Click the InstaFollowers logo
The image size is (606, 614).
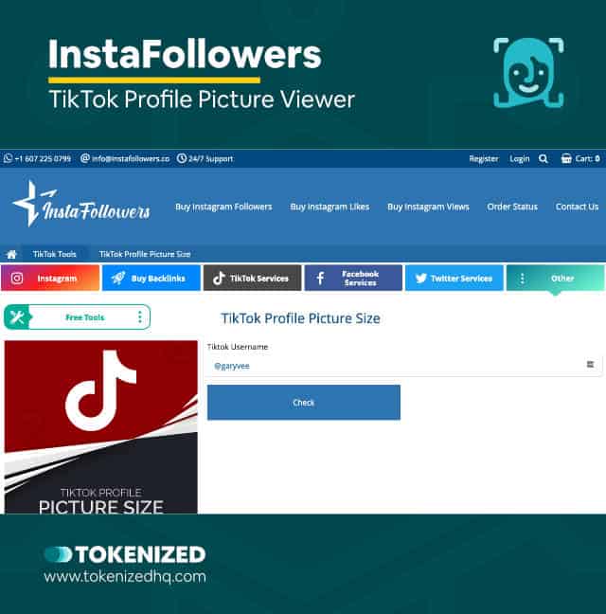[81, 205]
